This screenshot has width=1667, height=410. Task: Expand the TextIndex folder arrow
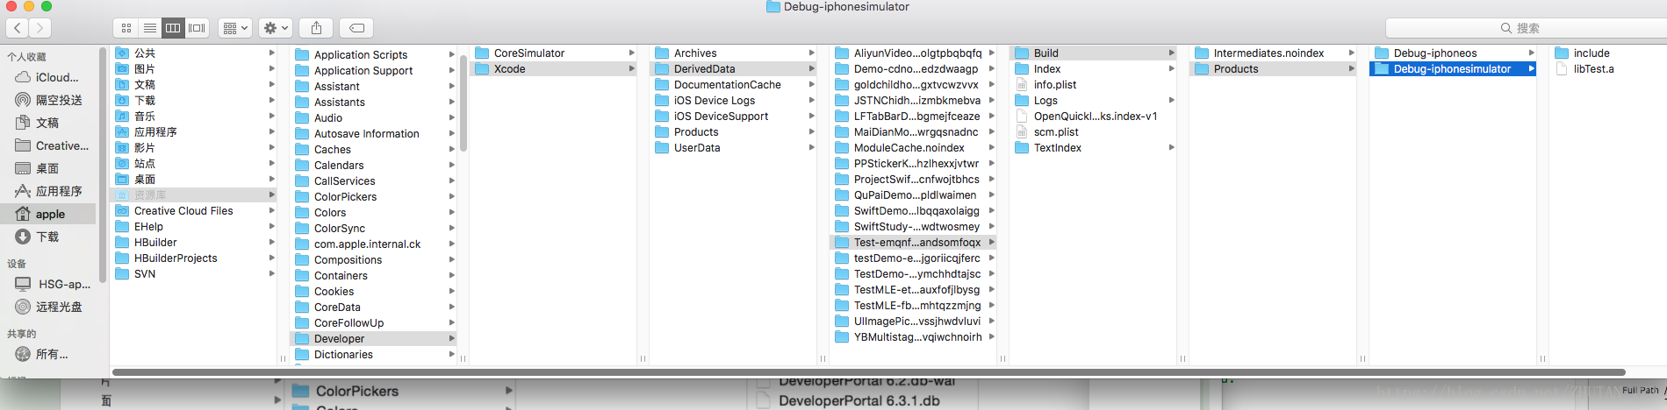click(1171, 147)
